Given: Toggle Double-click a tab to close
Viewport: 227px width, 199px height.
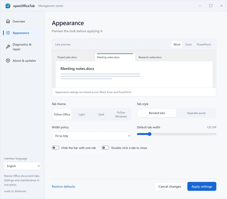Looking at the screenshot, I should click(x=105, y=148).
